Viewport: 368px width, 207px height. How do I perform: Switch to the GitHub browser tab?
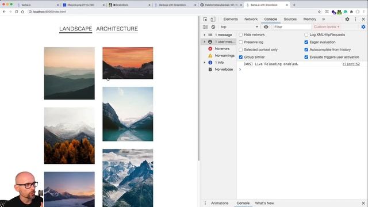point(221,5)
